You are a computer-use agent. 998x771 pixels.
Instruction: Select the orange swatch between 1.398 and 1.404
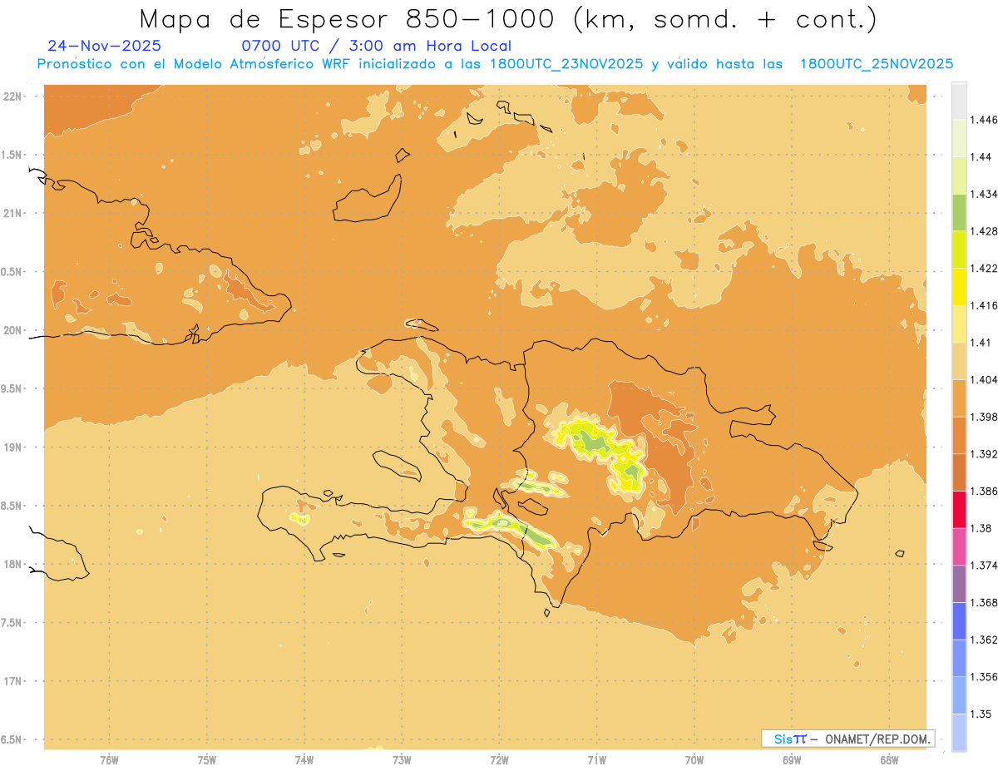(959, 398)
